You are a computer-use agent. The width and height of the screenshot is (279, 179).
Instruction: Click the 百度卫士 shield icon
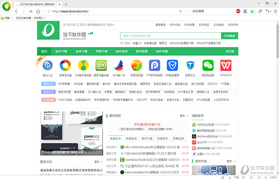190,65
